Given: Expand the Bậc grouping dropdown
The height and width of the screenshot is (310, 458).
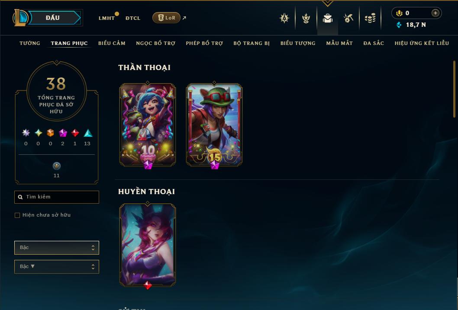Looking at the screenshot, I should pos(57,248).
